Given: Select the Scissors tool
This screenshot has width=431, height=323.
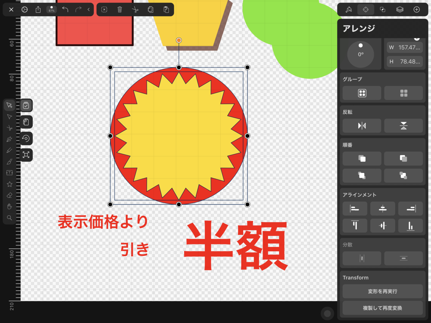Looking at the screenshot, I should [9, 127].
